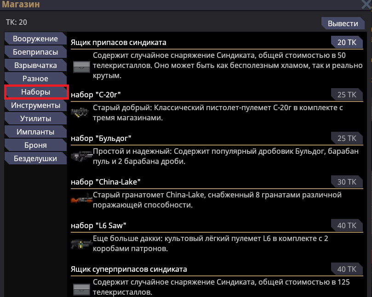This screenshot has height=297, width=372.
Task: Click the 30 ТК price for China-Lake set
Action: 346,182
